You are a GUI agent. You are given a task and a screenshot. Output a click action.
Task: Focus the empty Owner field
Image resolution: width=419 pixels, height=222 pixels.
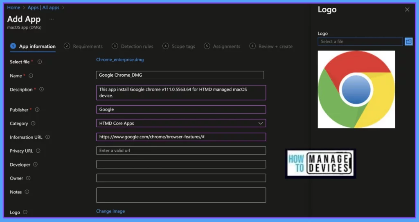[x=181, y=178]
